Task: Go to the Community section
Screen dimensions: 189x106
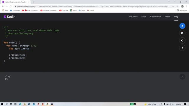Action: (155, 16)
